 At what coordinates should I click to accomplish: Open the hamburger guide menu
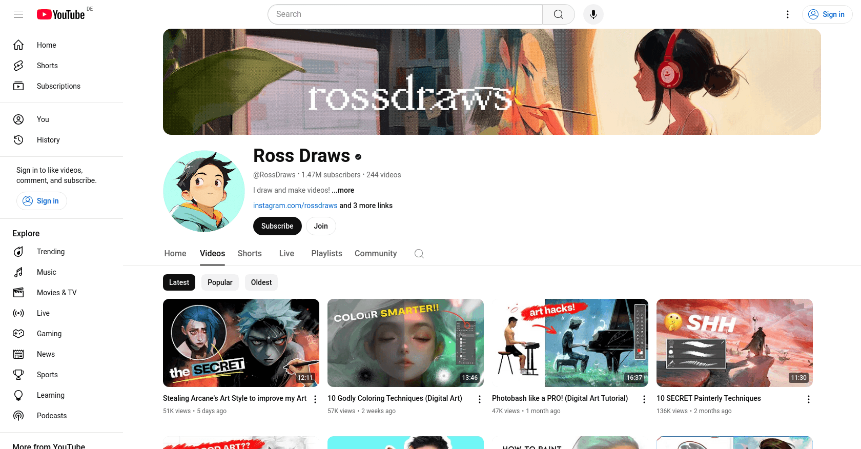18,14
